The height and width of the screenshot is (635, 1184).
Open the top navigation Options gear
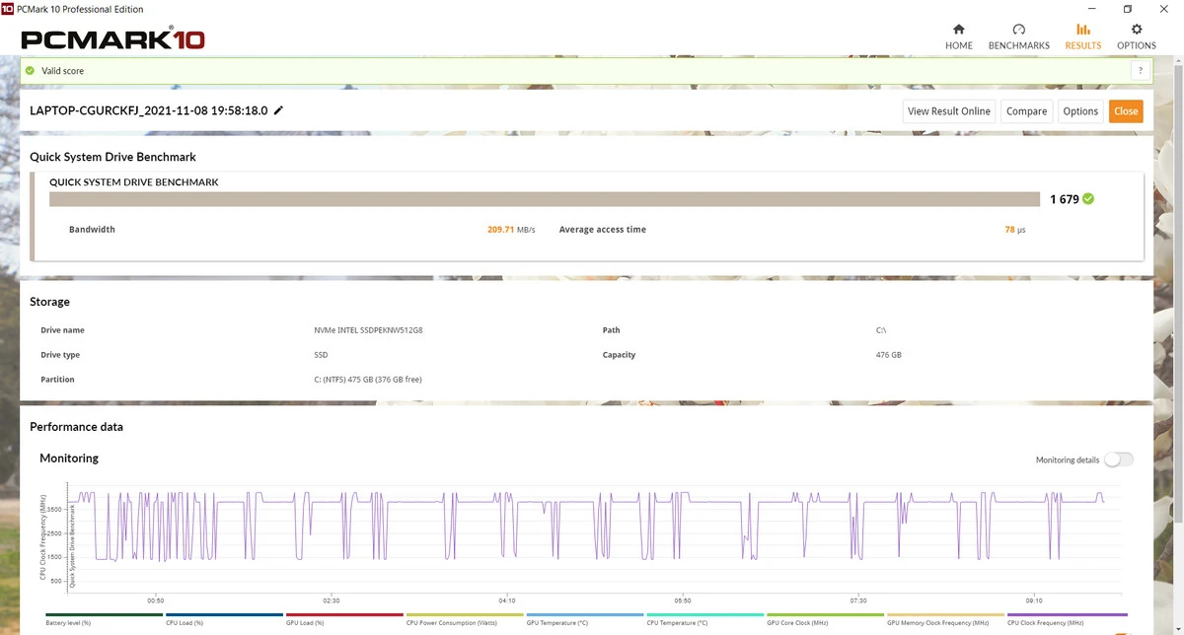click(x=1136, y=36)
